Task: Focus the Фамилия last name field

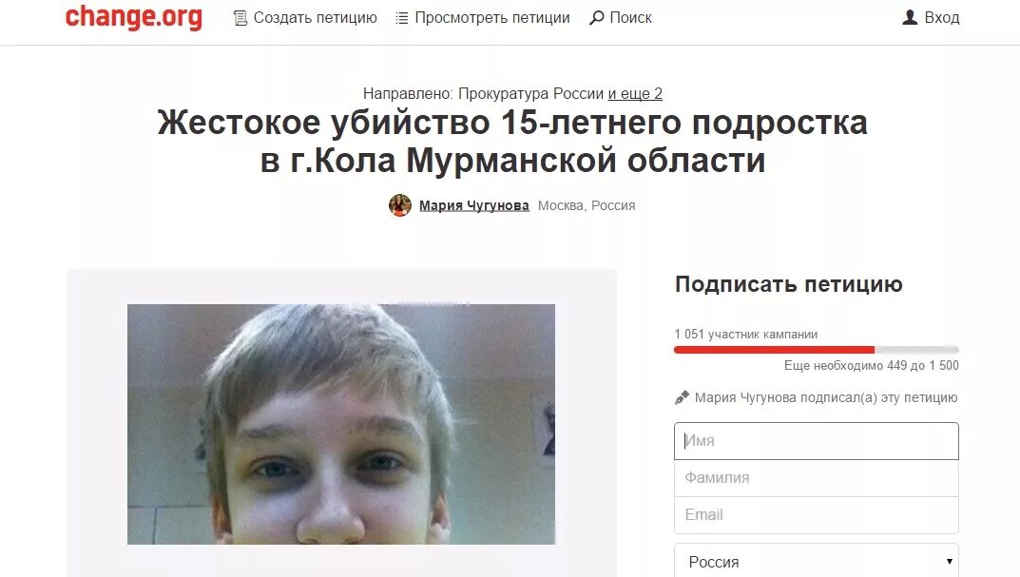Action: pyautogui.click(x=817, y=478)
